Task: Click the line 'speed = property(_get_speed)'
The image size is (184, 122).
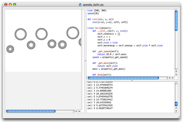Action: click(110, 57)
